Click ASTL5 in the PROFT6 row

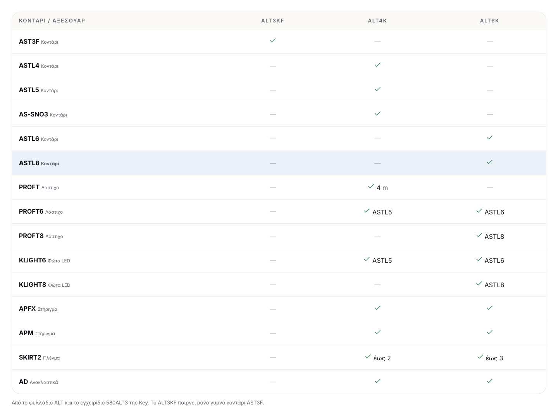coord(382,212)
